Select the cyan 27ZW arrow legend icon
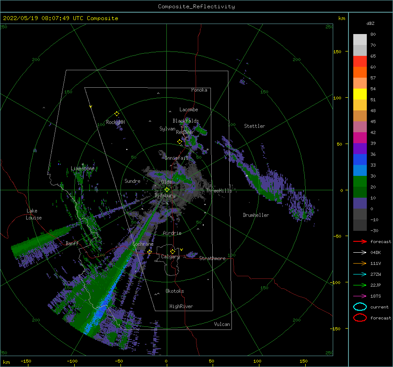393x367 pixels. [360, 274]
